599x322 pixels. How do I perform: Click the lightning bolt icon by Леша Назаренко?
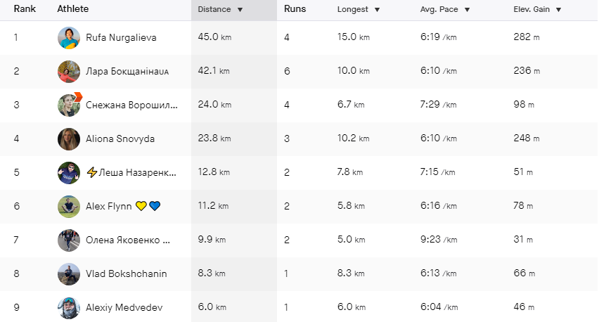click(91, 172)
